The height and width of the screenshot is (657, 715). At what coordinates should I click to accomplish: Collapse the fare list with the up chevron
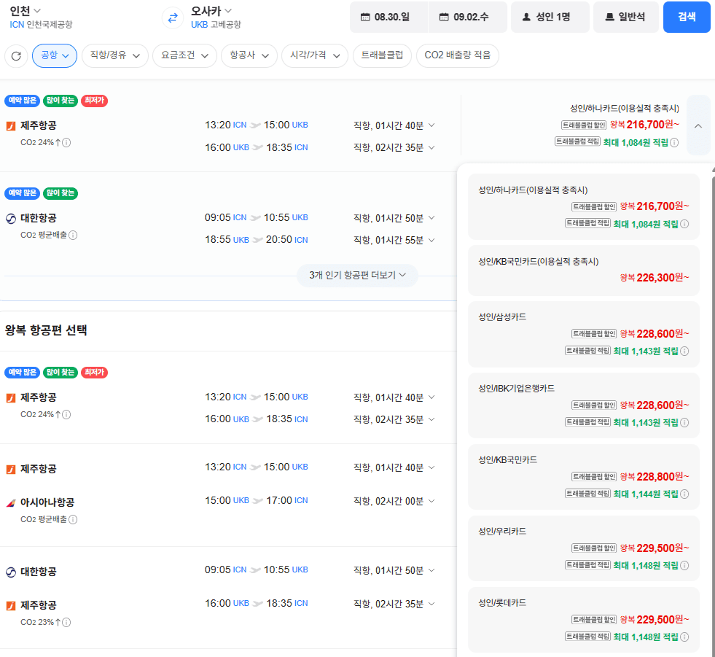[698, 125]
